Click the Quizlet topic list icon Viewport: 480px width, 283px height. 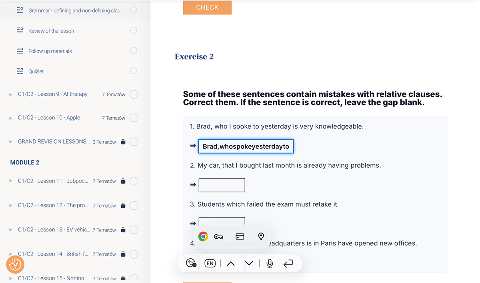[x=20, y=71]
